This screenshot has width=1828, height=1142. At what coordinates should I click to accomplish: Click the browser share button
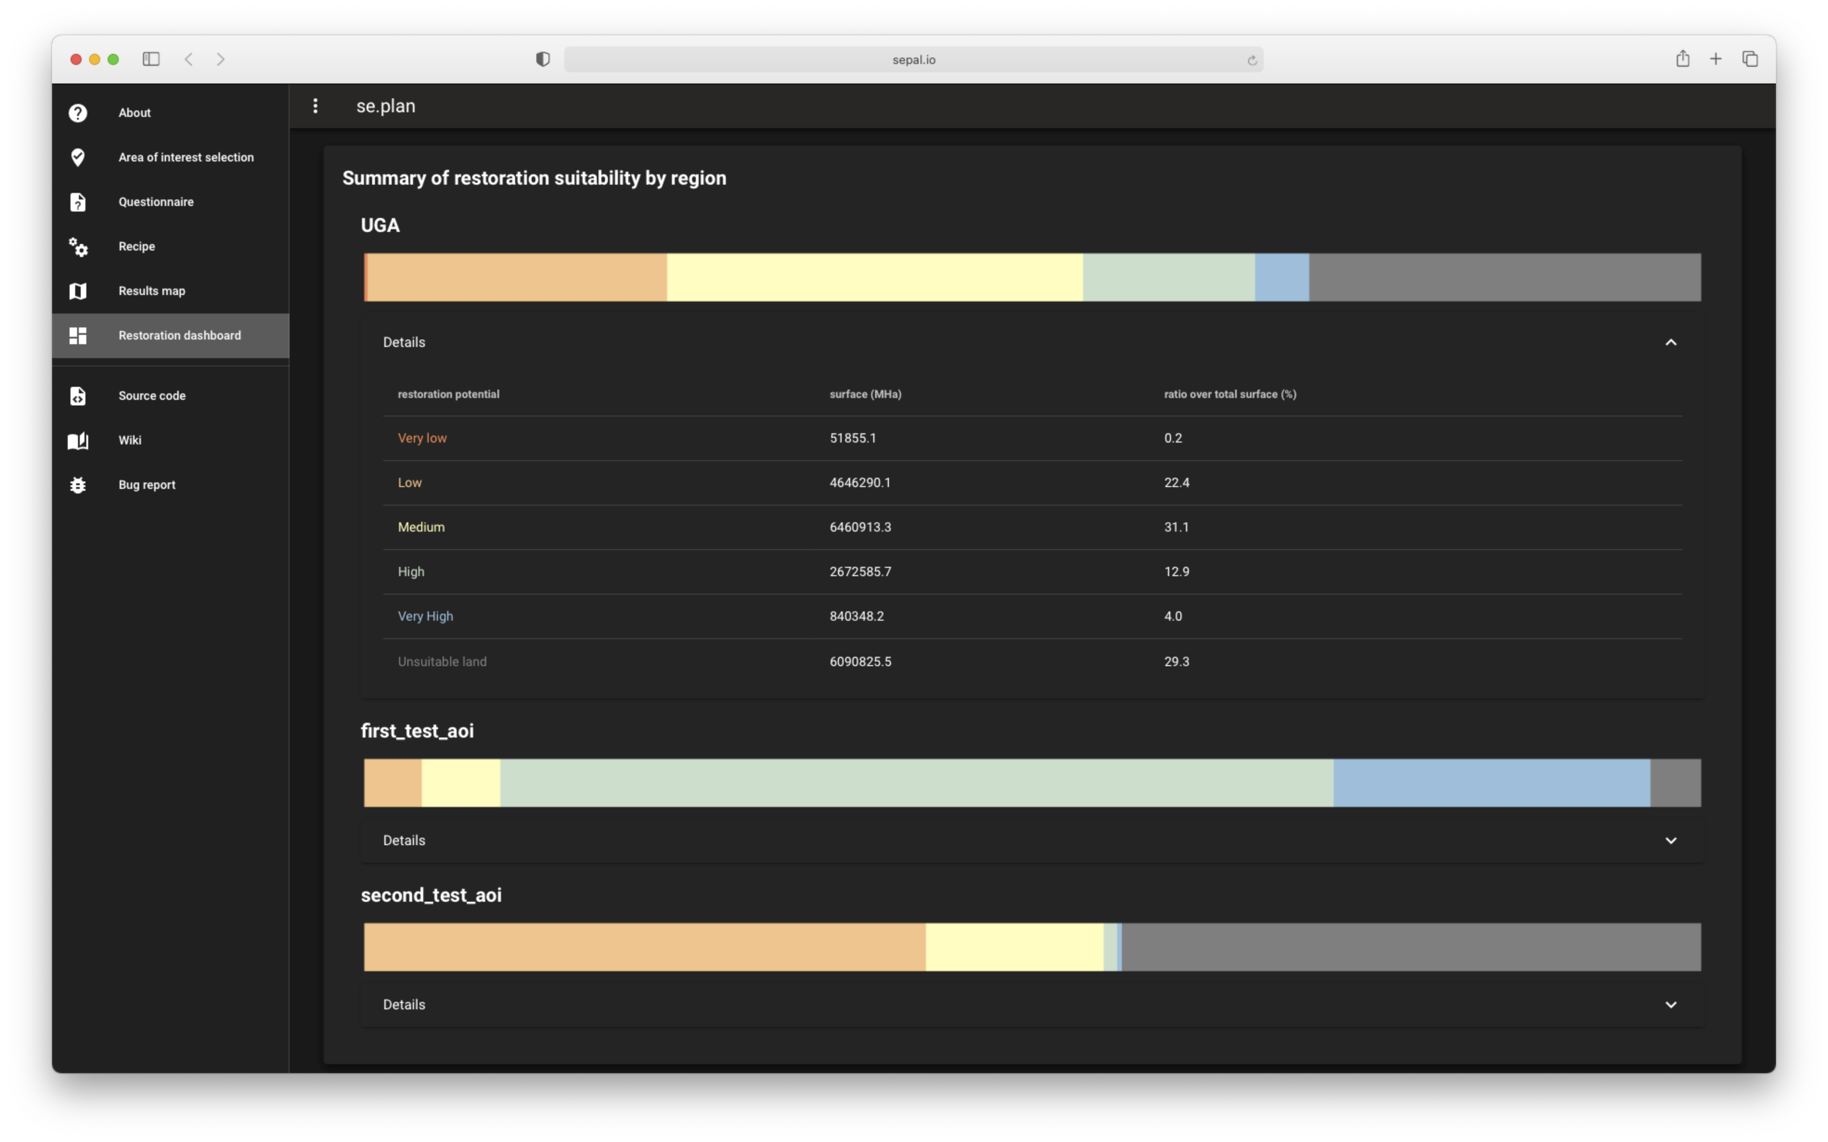1682,59
